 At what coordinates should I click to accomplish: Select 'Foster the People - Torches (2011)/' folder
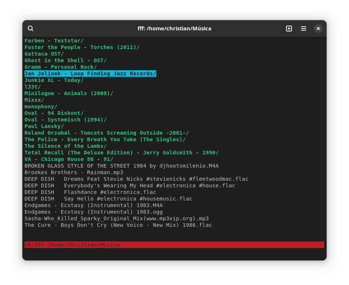[x=82, y=47]
